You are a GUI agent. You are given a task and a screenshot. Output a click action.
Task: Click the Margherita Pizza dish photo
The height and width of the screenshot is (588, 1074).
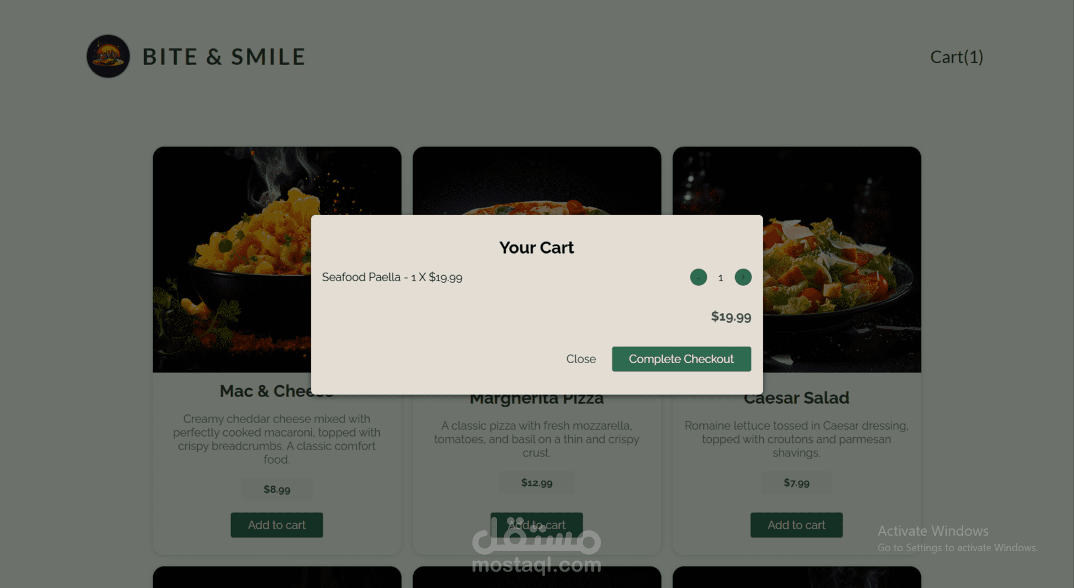pos(537,181)
